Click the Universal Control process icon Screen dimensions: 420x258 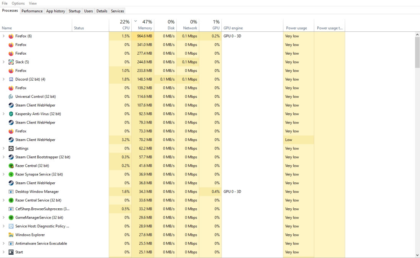pyautogui.click(x=11, y=96)
